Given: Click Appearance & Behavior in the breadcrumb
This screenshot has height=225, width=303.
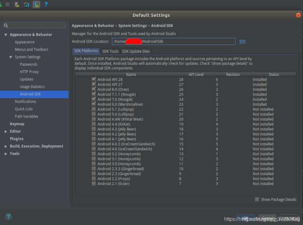Looking at the screenshot, I should (93, 26).
